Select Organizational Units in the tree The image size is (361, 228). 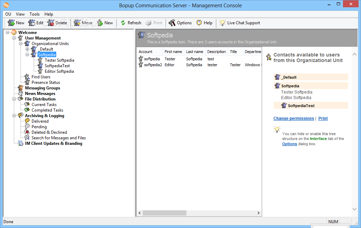point(50,43)
